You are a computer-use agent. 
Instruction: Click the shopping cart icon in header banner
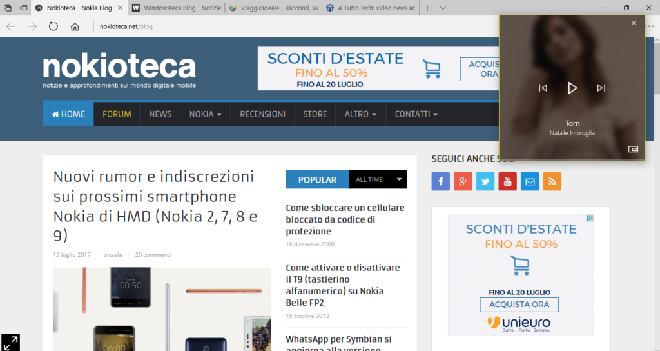tap(432, 68)
